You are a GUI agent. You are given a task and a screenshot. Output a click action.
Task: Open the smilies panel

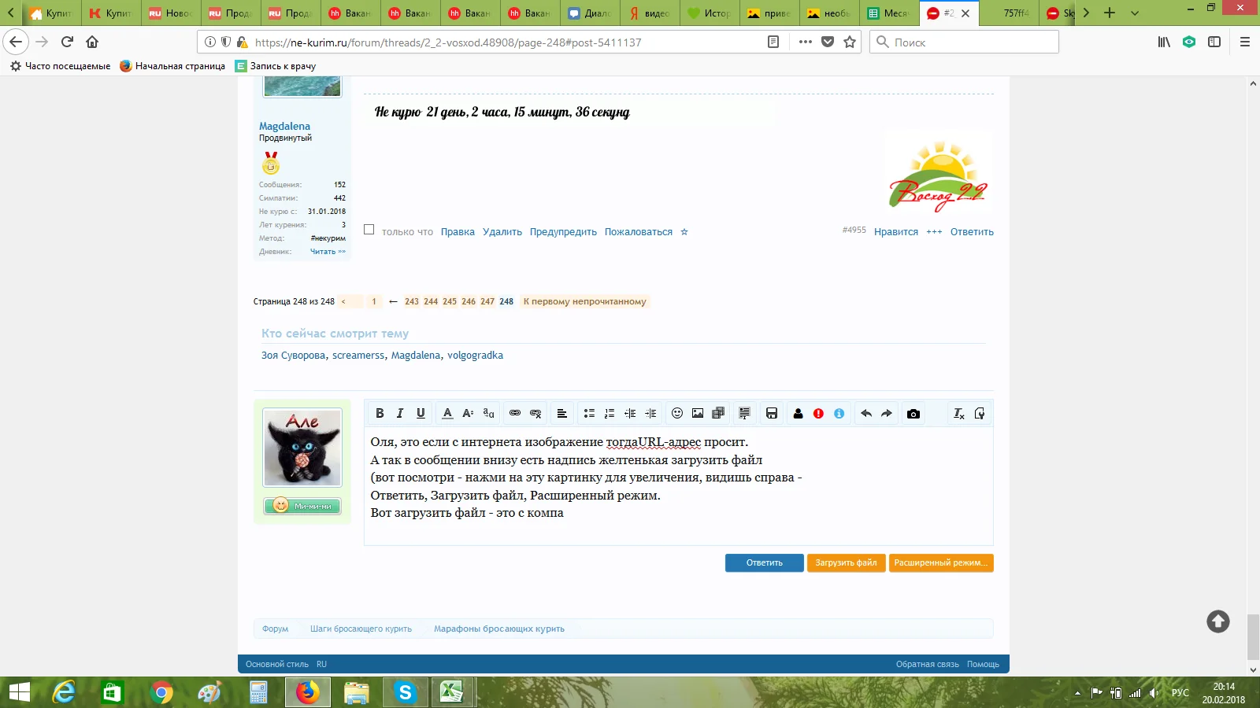click(x=677, y=413)
